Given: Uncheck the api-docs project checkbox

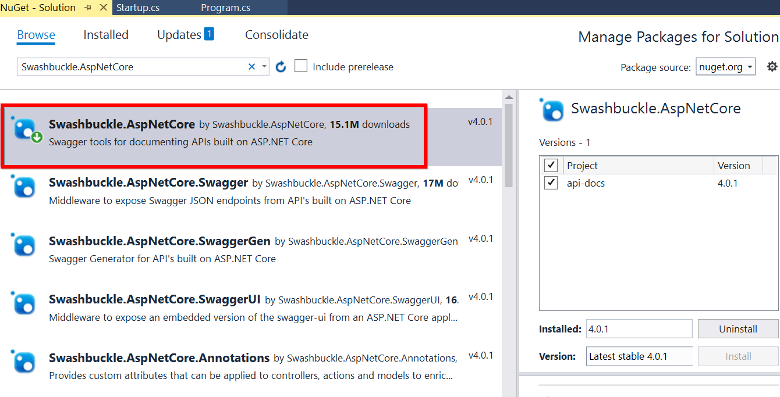Looking at the screenshot, I should (550, 183).
